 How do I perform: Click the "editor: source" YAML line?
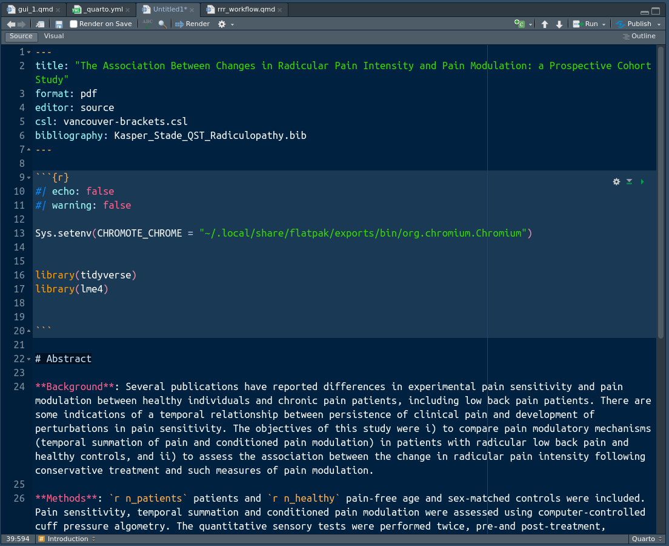click(75, 107)
